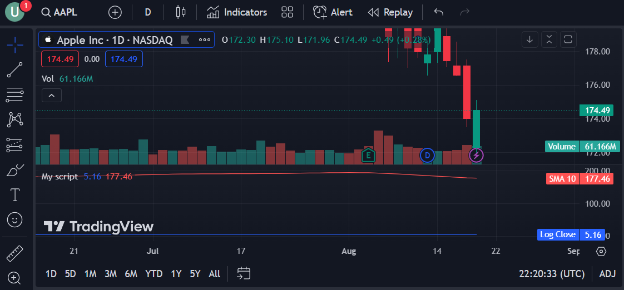Redo the chart action
Viewport: 624px width, 290px height.
point(464,12)
